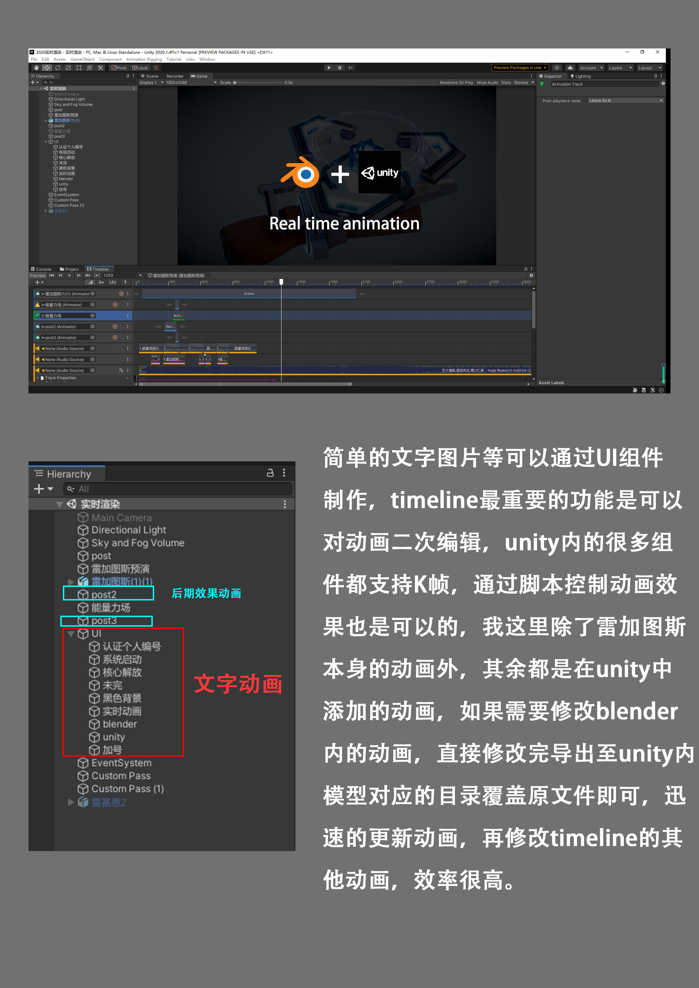This screenshot has height=988, width=699.
Task: Click the Timeline marker pin icon
Action: click(x=125, y=282)
